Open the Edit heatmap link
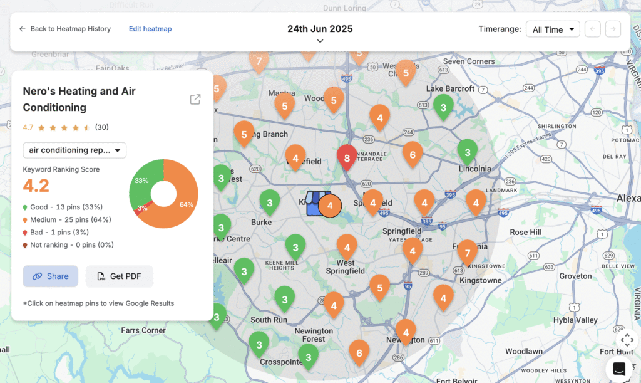This screenshot has height=383, width=641. click(x=150, y=29)
